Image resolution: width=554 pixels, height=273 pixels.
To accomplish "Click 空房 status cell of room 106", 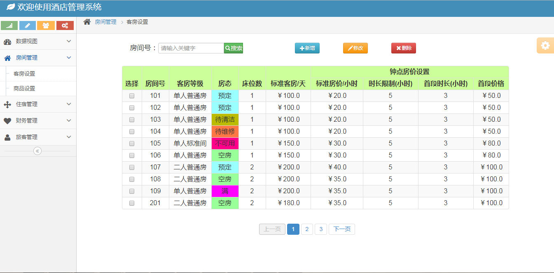I will [x=225, y=155].
